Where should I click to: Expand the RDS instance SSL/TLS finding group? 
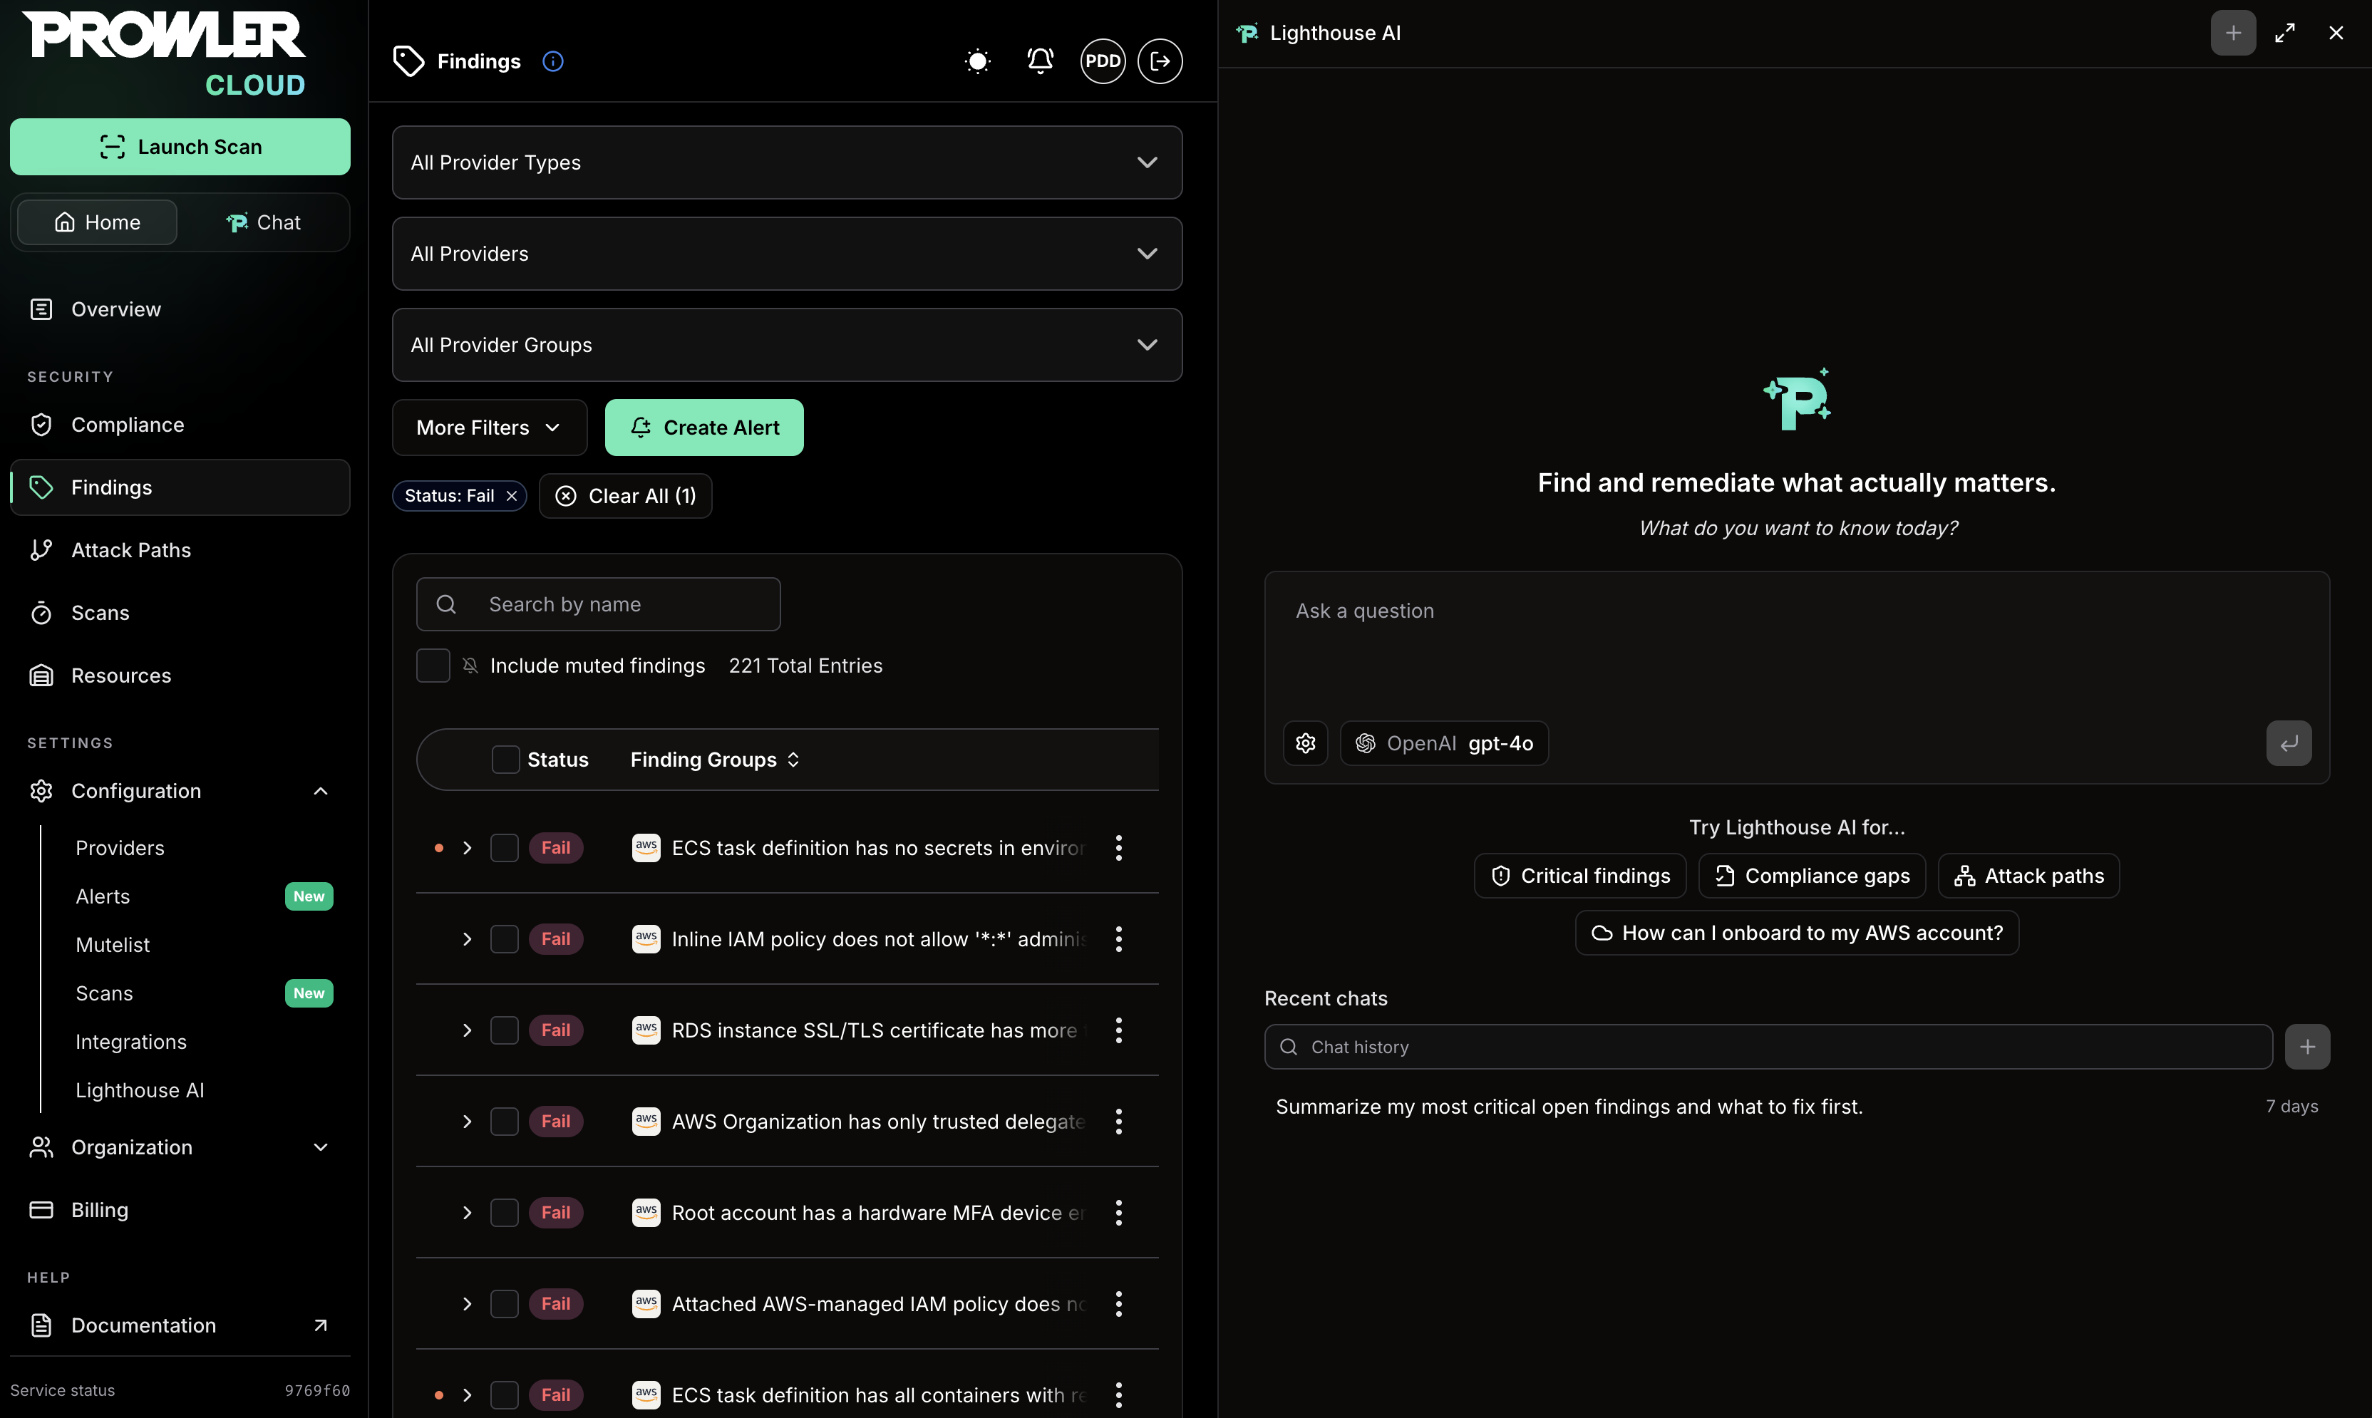tap(468, 1030)
